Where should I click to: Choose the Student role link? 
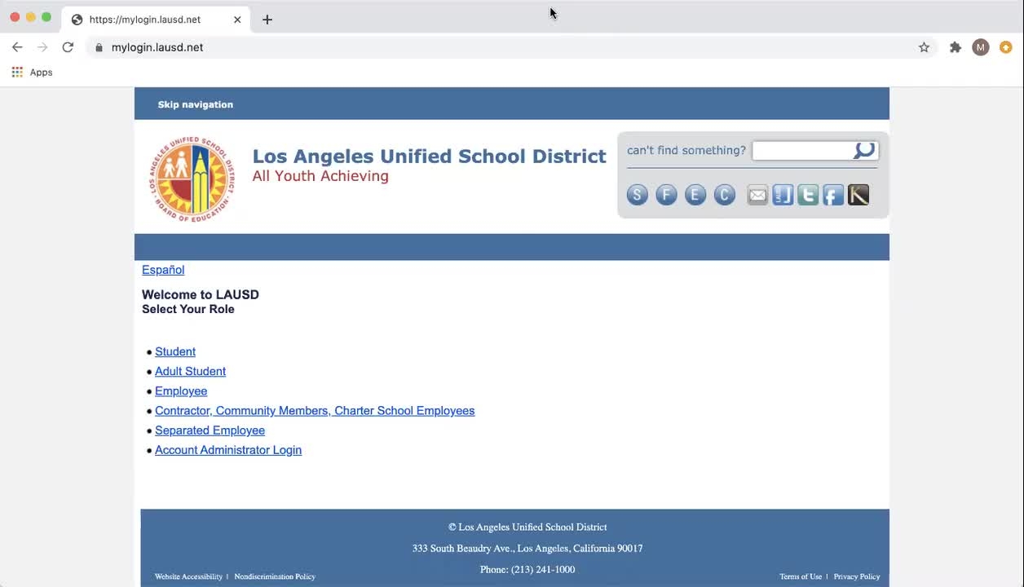pos(175,352)
